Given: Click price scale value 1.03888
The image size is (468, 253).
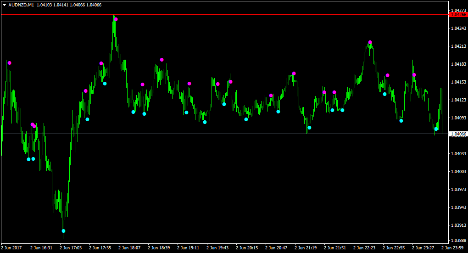Looking at the screenshot, I should tap(458, 240).
